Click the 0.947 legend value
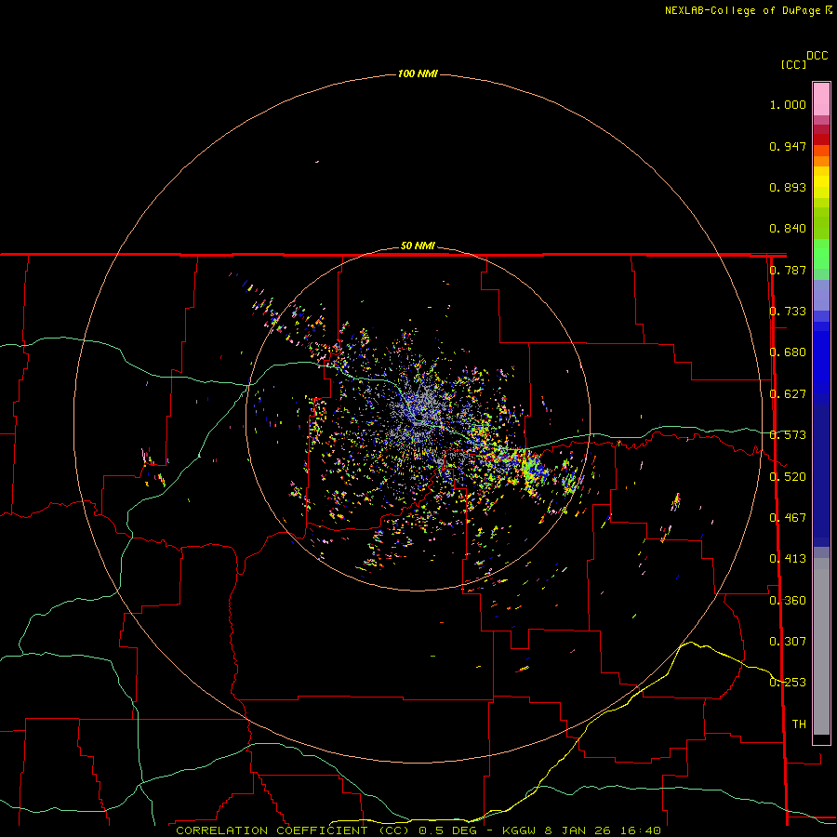The width and height of the screenshot is (837, 837). pyautogui.click(x=788, y=146)
